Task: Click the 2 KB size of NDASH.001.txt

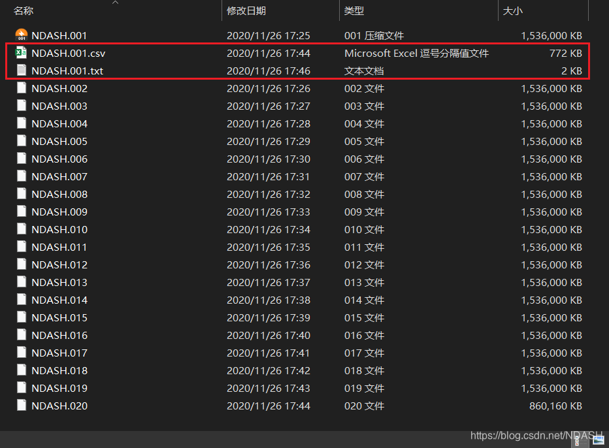Action: (572, 71)
